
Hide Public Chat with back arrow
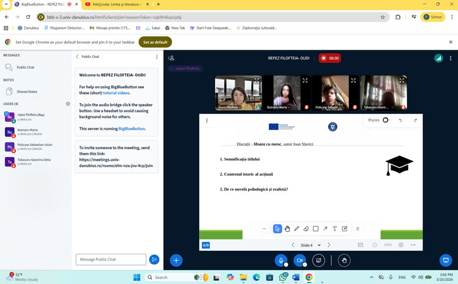pyautogui.click(x=77, y=56)
